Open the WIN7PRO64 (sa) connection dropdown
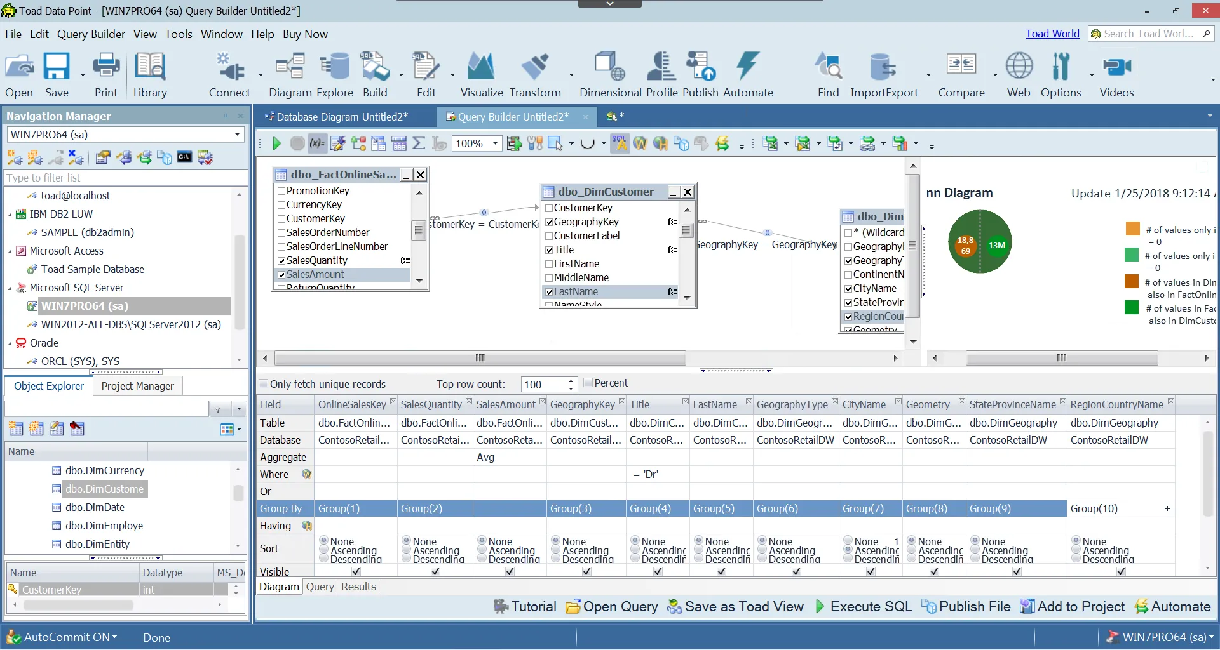The height and width of the screenshot is (650, 1220). point(237,135)
